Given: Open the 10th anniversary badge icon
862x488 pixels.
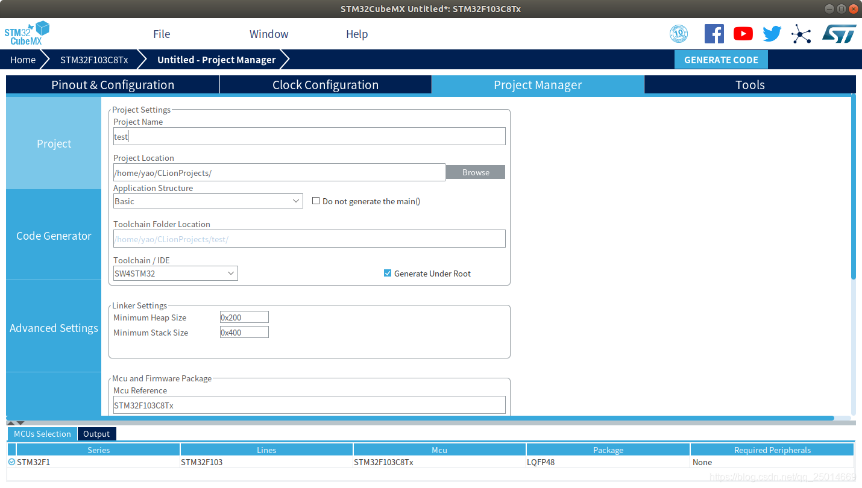Looking at the screenshot, I should click(679, 34).
